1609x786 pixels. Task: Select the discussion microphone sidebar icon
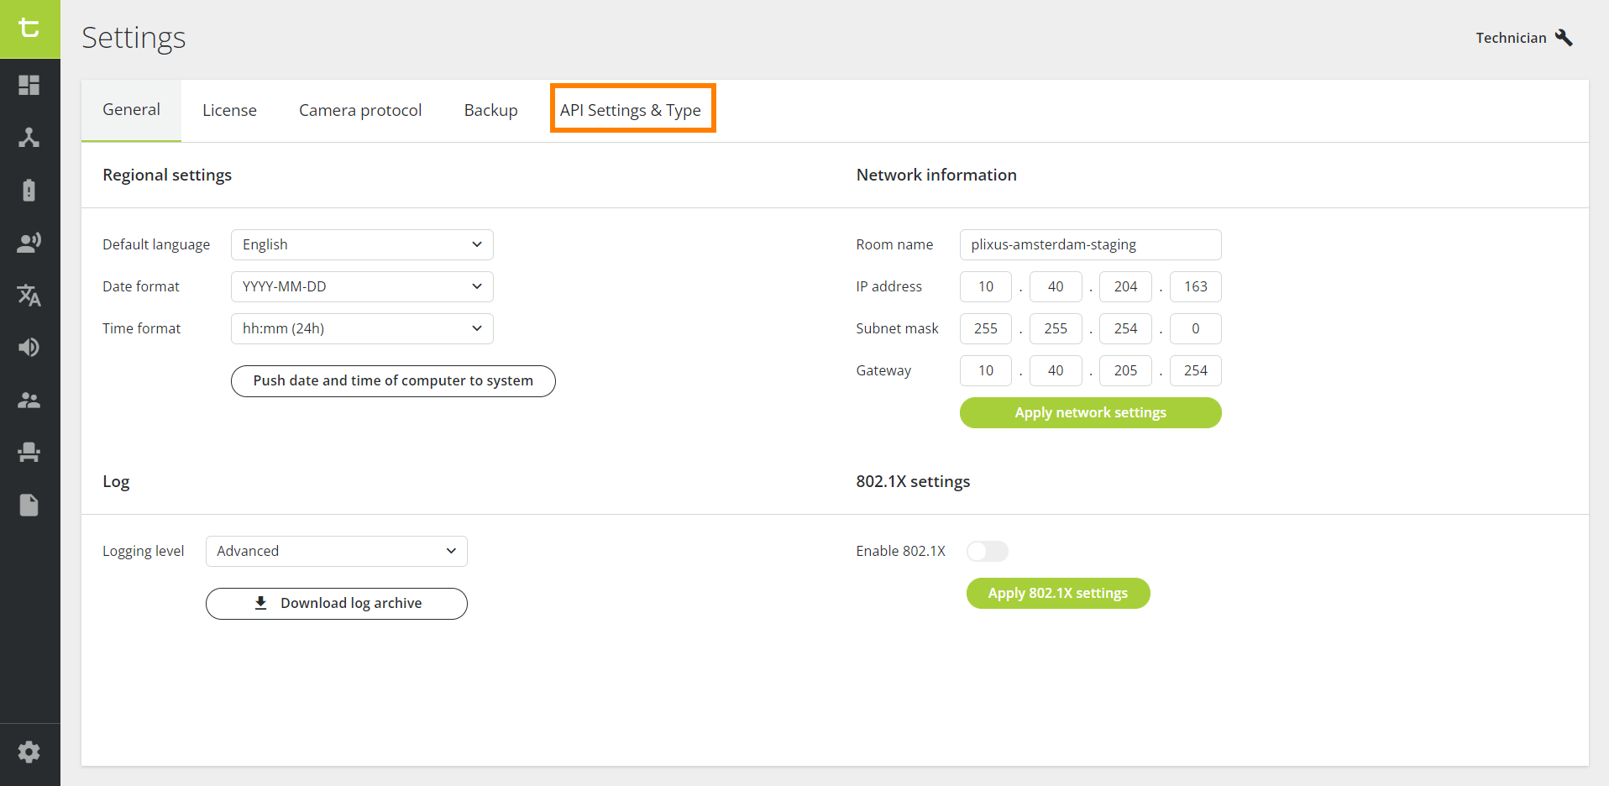pos(29,242)
